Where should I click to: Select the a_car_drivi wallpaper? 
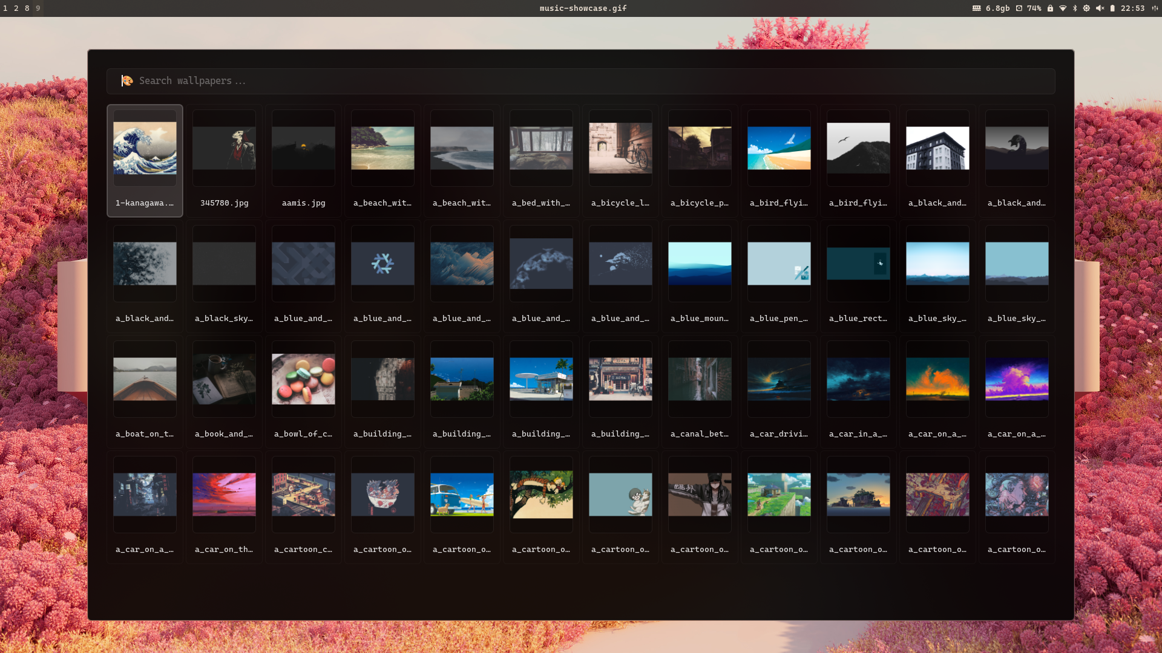[x=779, y=392]
